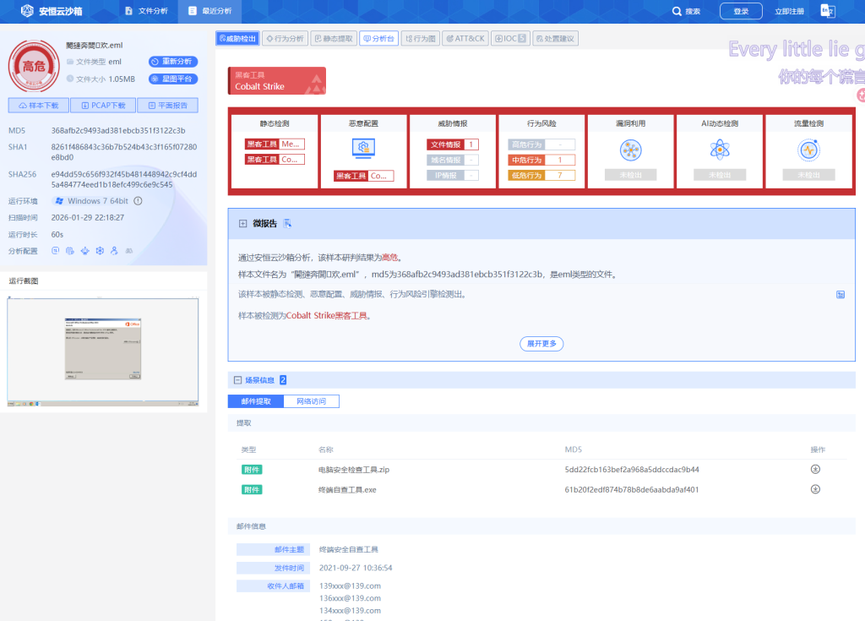The height and width of the screenshot is (621, 865).
Task: Click the PCAP下载 button
Action: point(103,106)
